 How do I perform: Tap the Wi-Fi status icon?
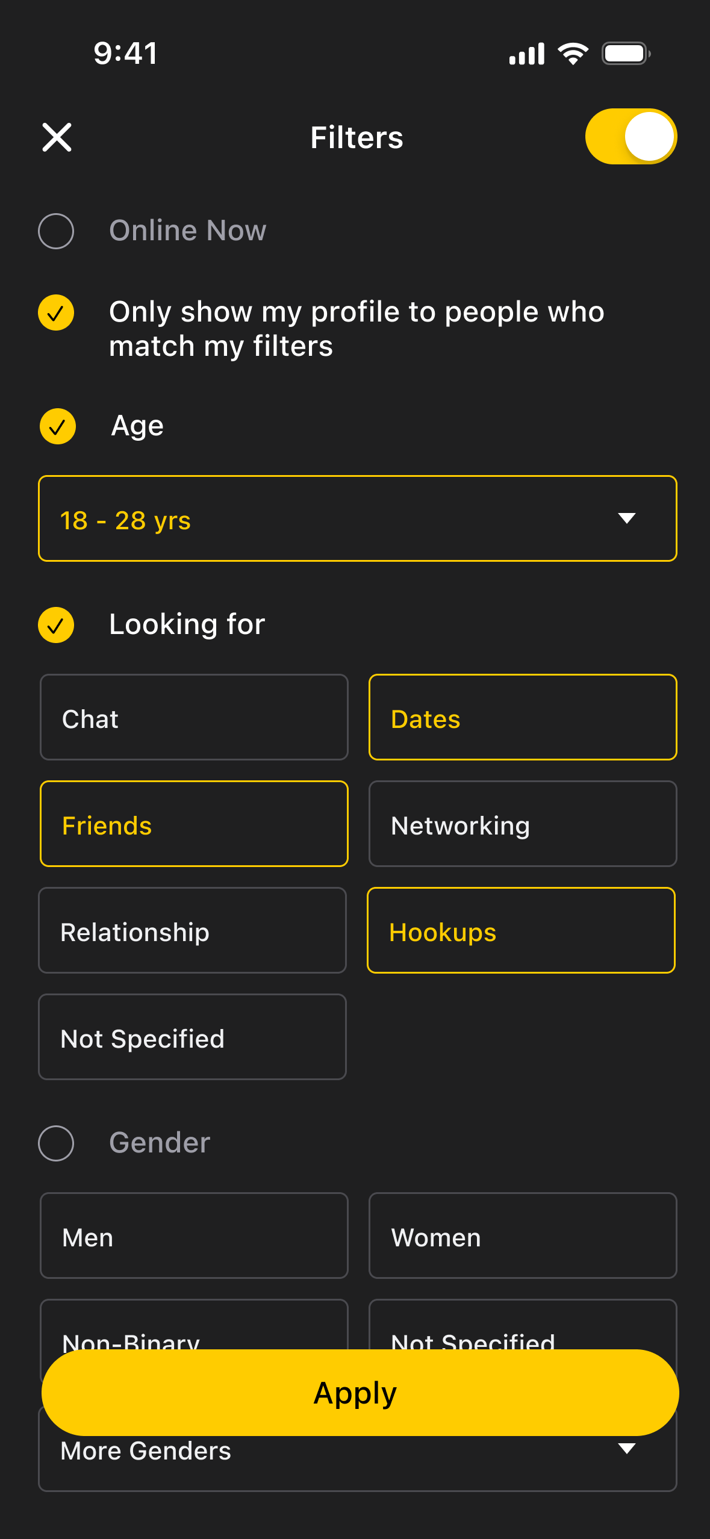(x=573, y=54)
